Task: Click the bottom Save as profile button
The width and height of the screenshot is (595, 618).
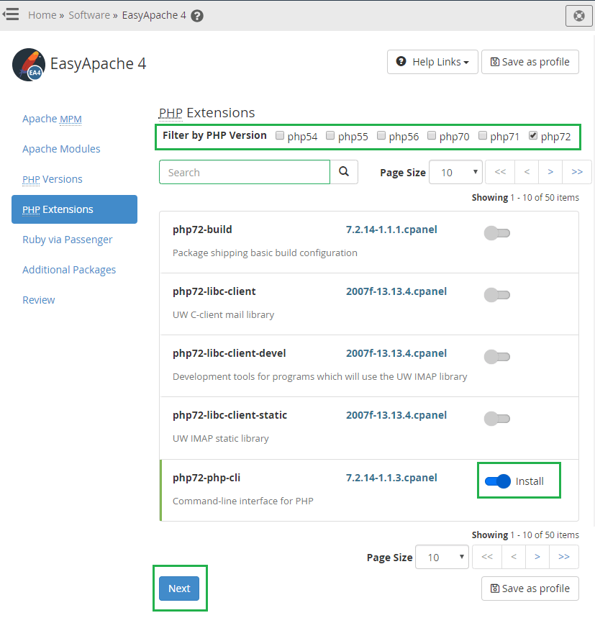Action: point(530,589)
